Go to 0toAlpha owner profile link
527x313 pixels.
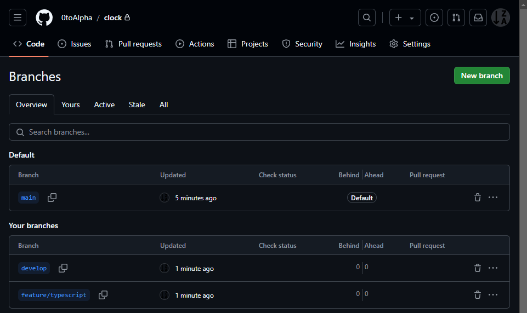point(77,18)
